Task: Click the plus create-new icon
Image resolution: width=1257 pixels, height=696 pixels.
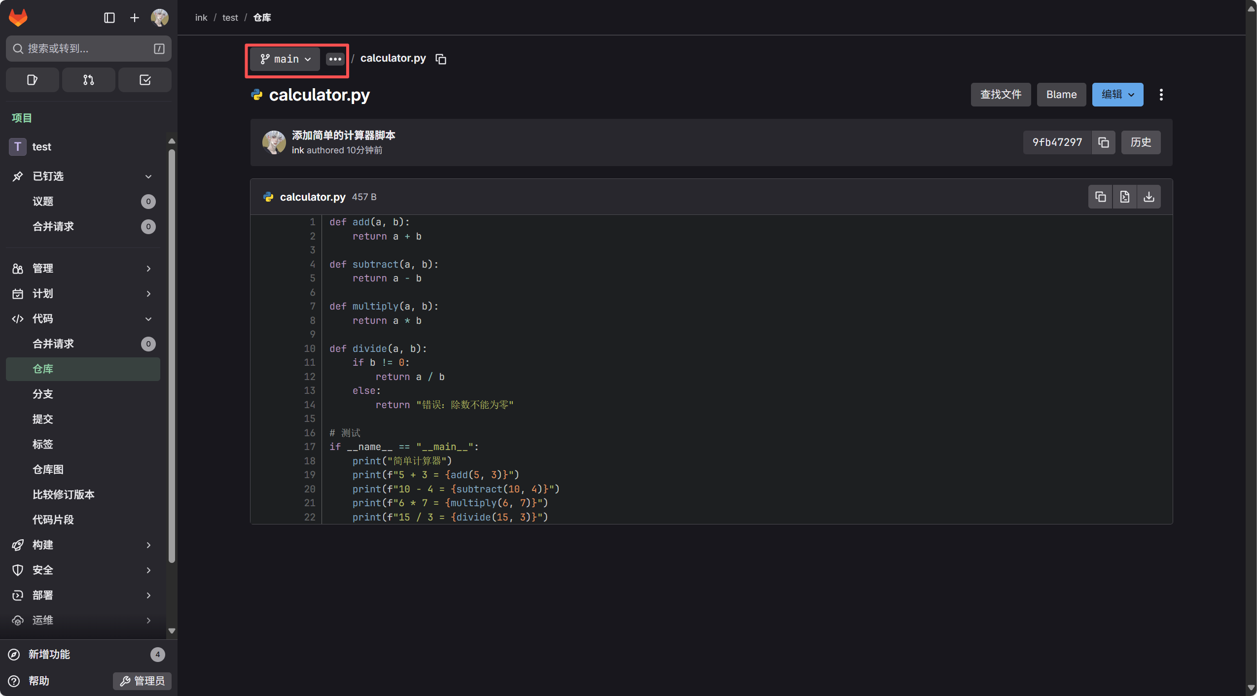Action: point(134,18)
